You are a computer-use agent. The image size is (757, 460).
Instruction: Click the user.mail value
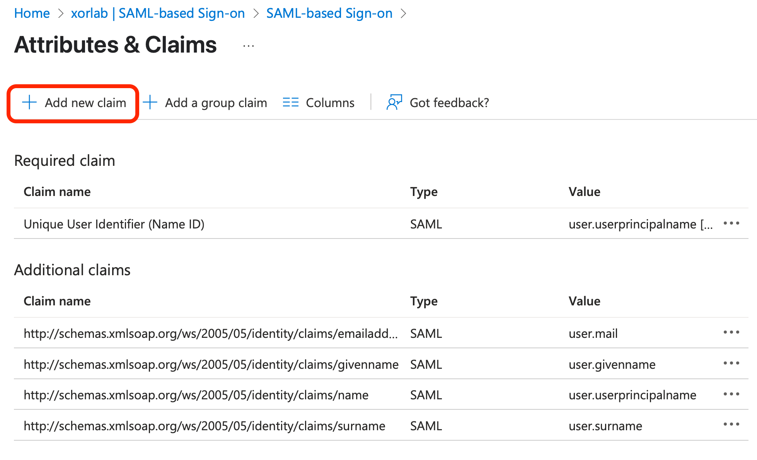pos(593,334)
